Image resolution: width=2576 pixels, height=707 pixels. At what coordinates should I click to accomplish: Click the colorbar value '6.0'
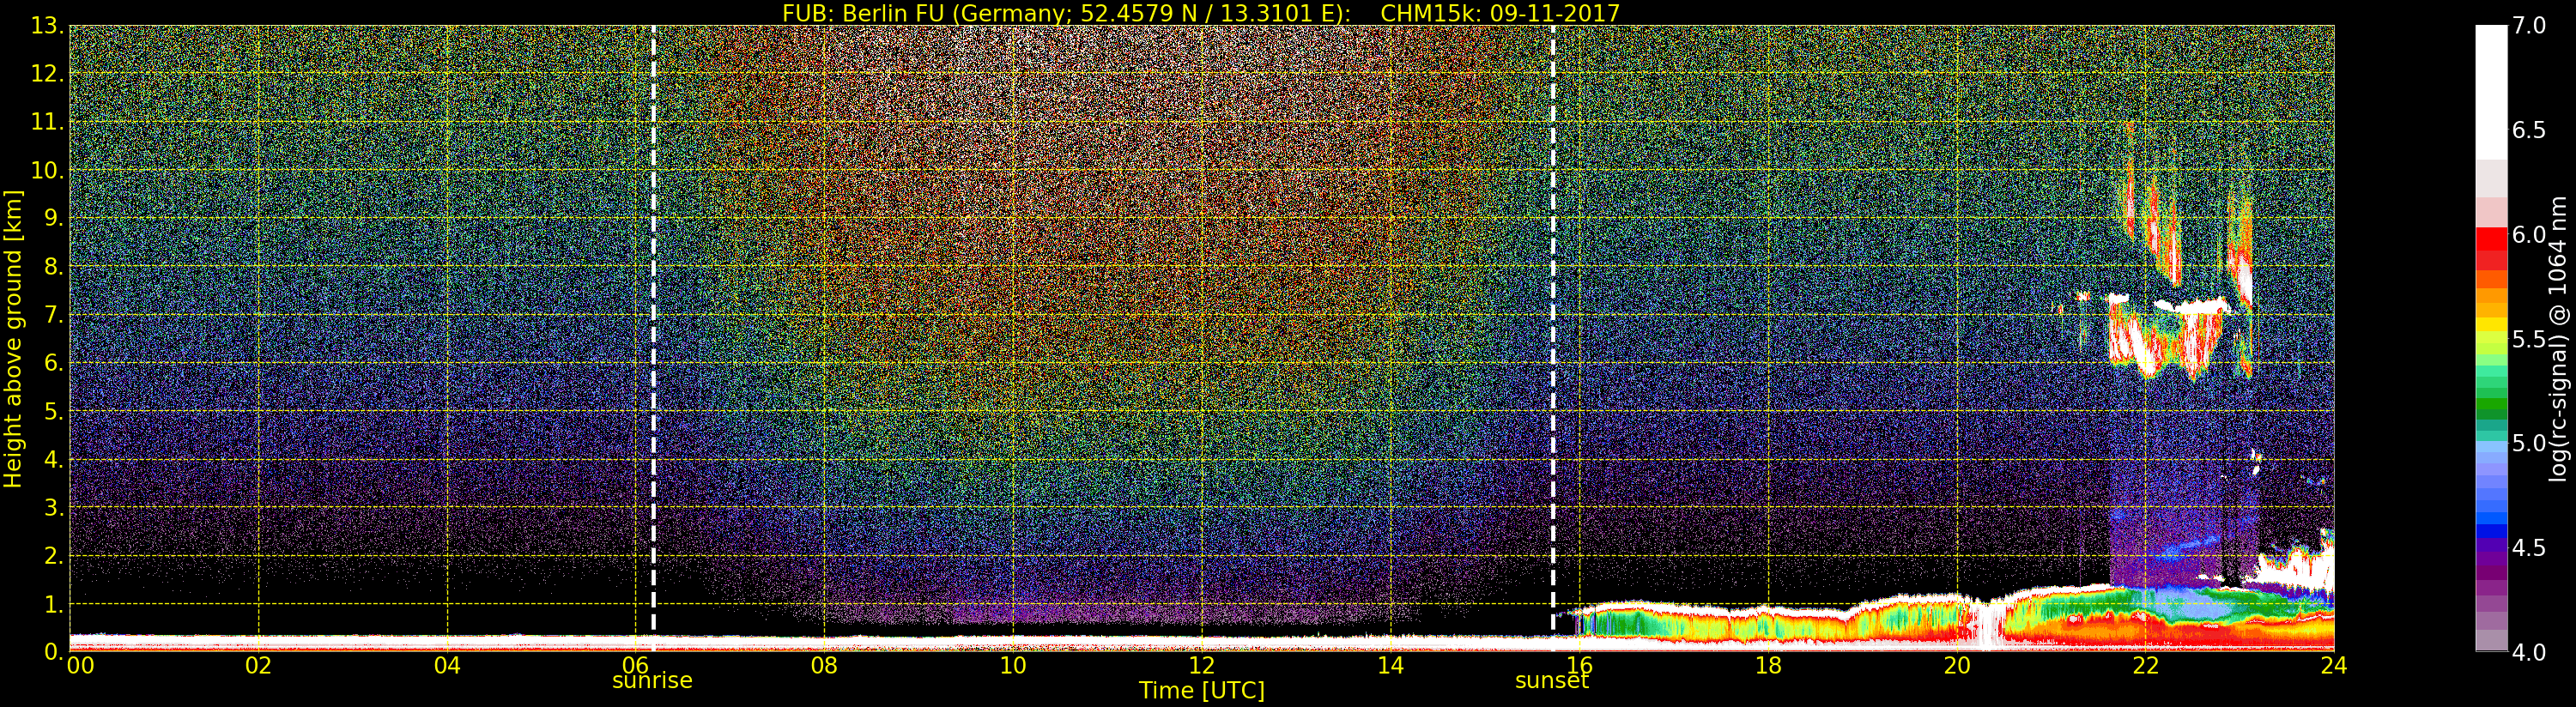coord(2530,234)
